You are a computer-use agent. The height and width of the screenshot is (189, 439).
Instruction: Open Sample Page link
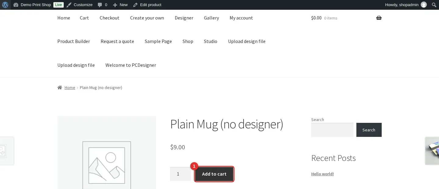point(158,41)
